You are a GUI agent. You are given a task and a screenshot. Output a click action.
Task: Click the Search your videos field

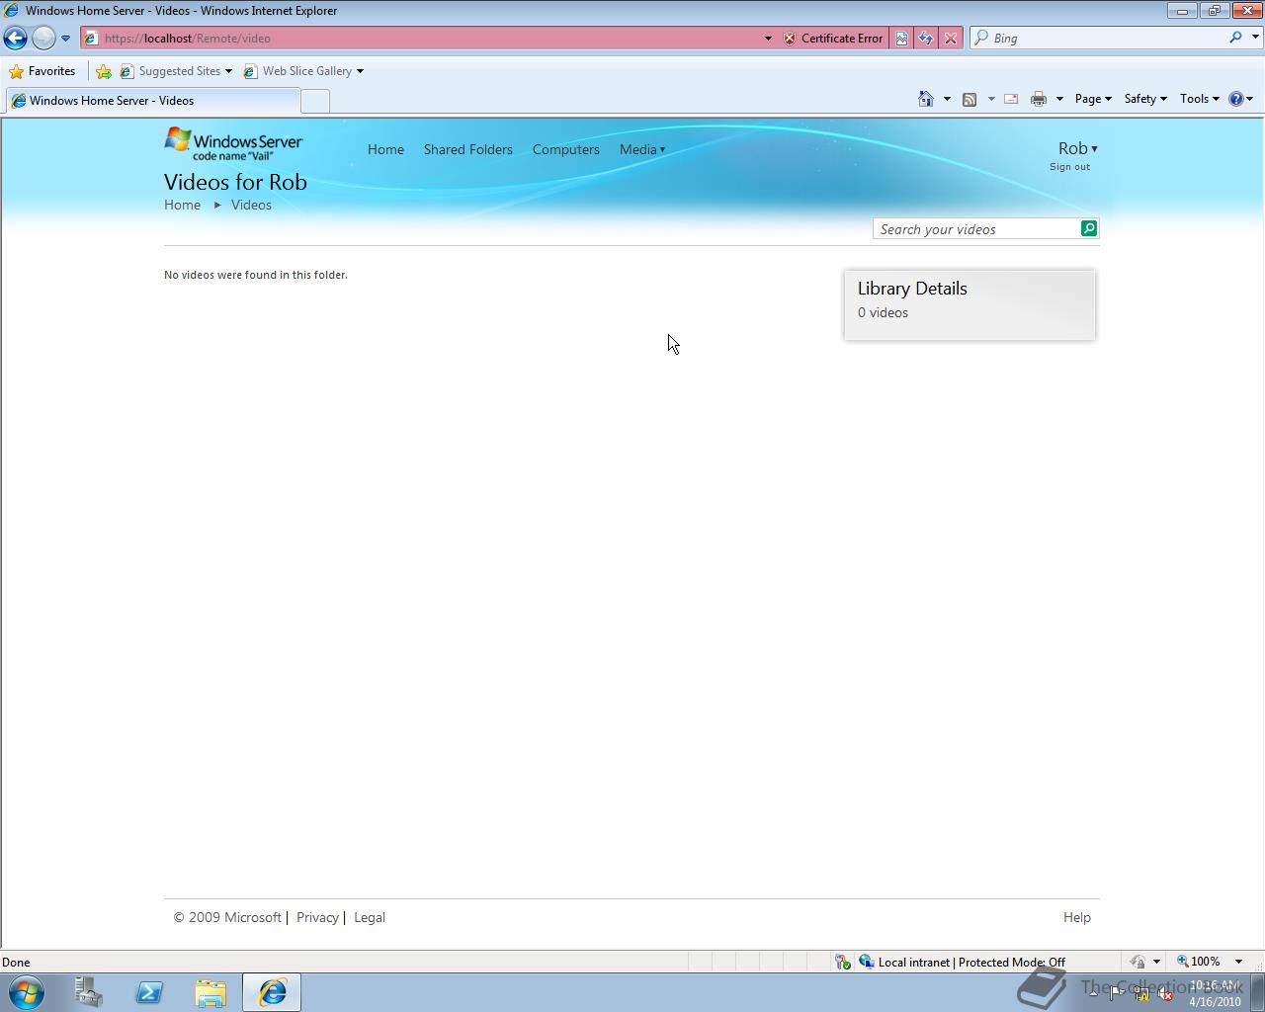pyautogui.click(x=976, y=229)
